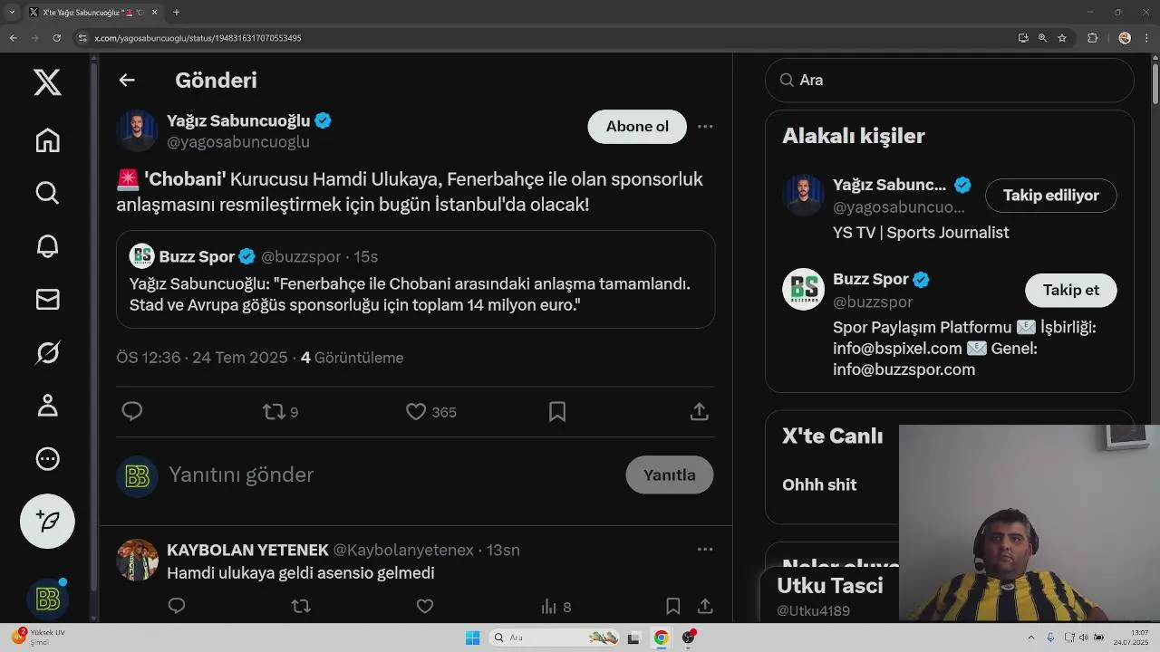View analytics of KAYBOLAN YETENEK comment

click(x=556, y=607)
